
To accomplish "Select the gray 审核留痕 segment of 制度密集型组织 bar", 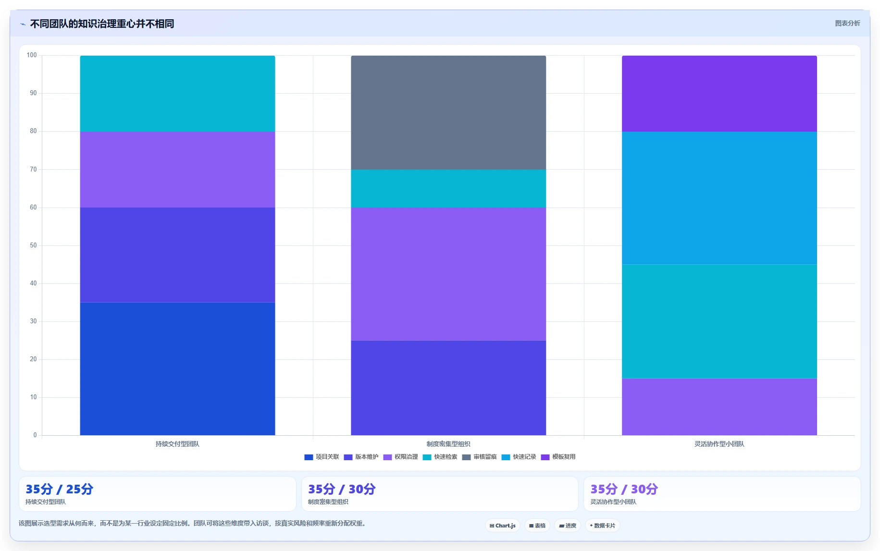I will (x=448, y=112).
